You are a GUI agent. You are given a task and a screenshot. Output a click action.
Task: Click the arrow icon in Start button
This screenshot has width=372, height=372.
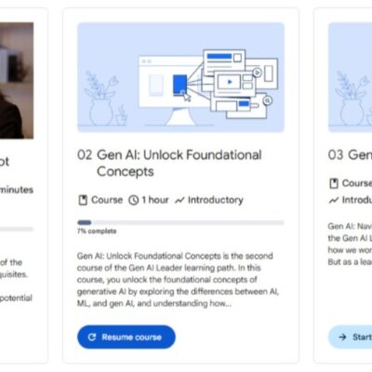(x=342, y=337)
